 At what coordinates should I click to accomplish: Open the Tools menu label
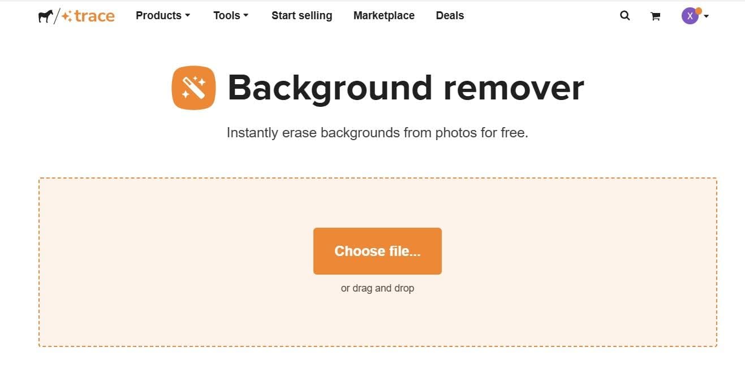tap(227, 16)
